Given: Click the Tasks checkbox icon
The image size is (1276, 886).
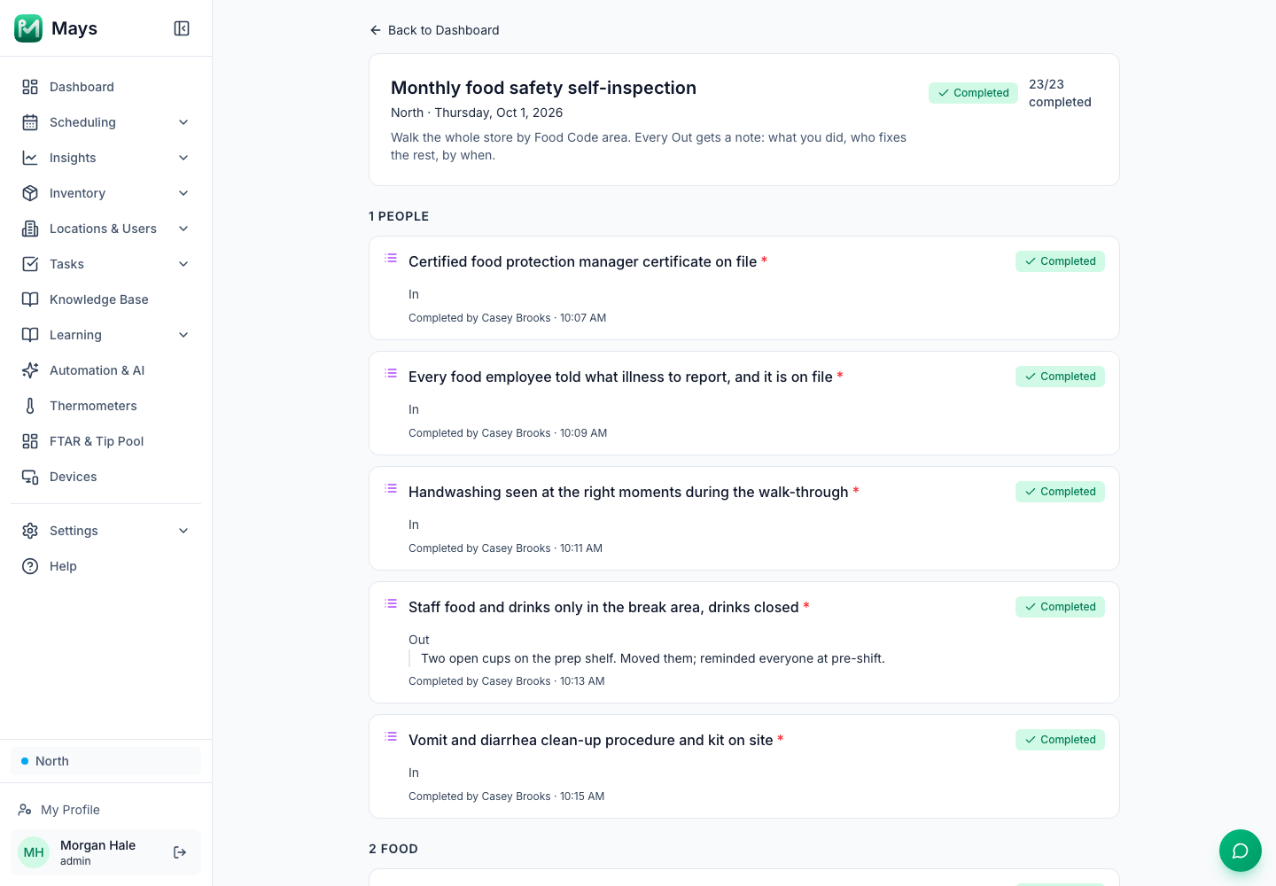Looking at the screenshot, I should (x=30, y=264).
